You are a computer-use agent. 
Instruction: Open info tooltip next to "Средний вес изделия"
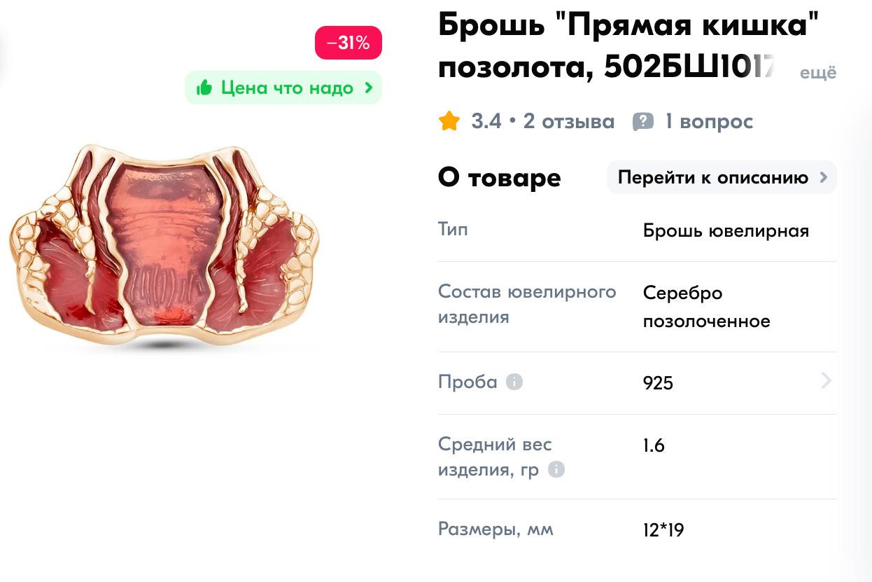(556, 470)
